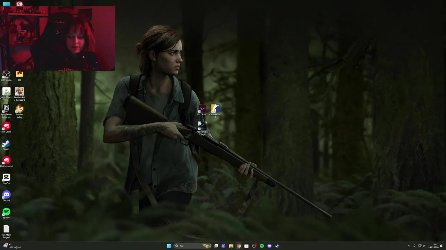Open Task View from the taskbar
The width and height of the screenshot is (446, 250).
pyautogui.click(x=216, y=246)
